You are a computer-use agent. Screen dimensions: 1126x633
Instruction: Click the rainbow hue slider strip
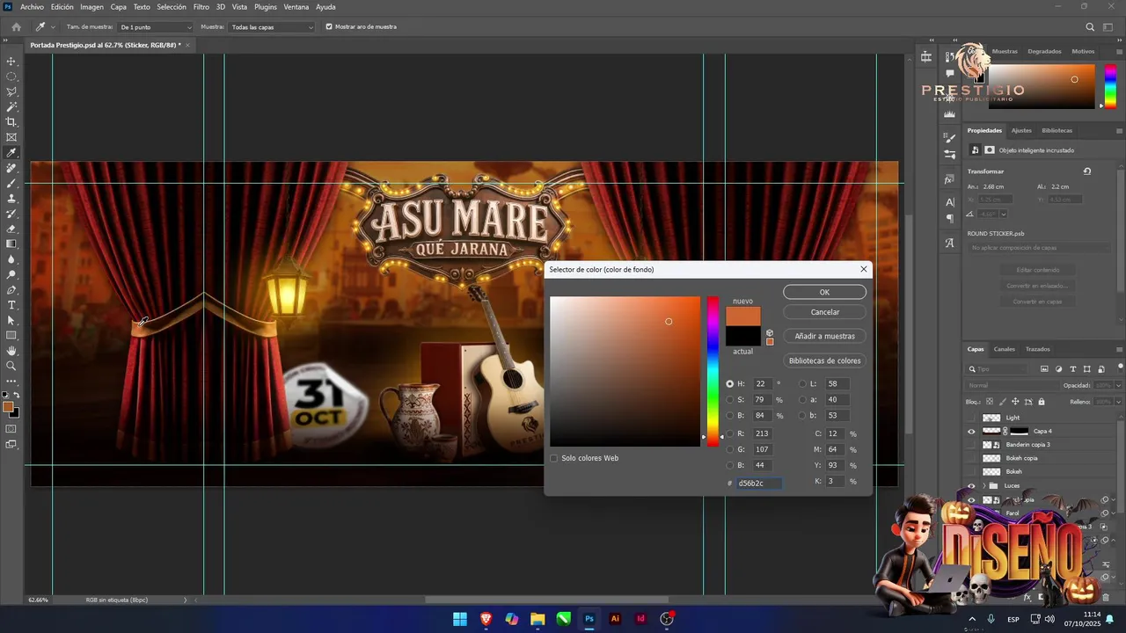(x=713, y=369)
